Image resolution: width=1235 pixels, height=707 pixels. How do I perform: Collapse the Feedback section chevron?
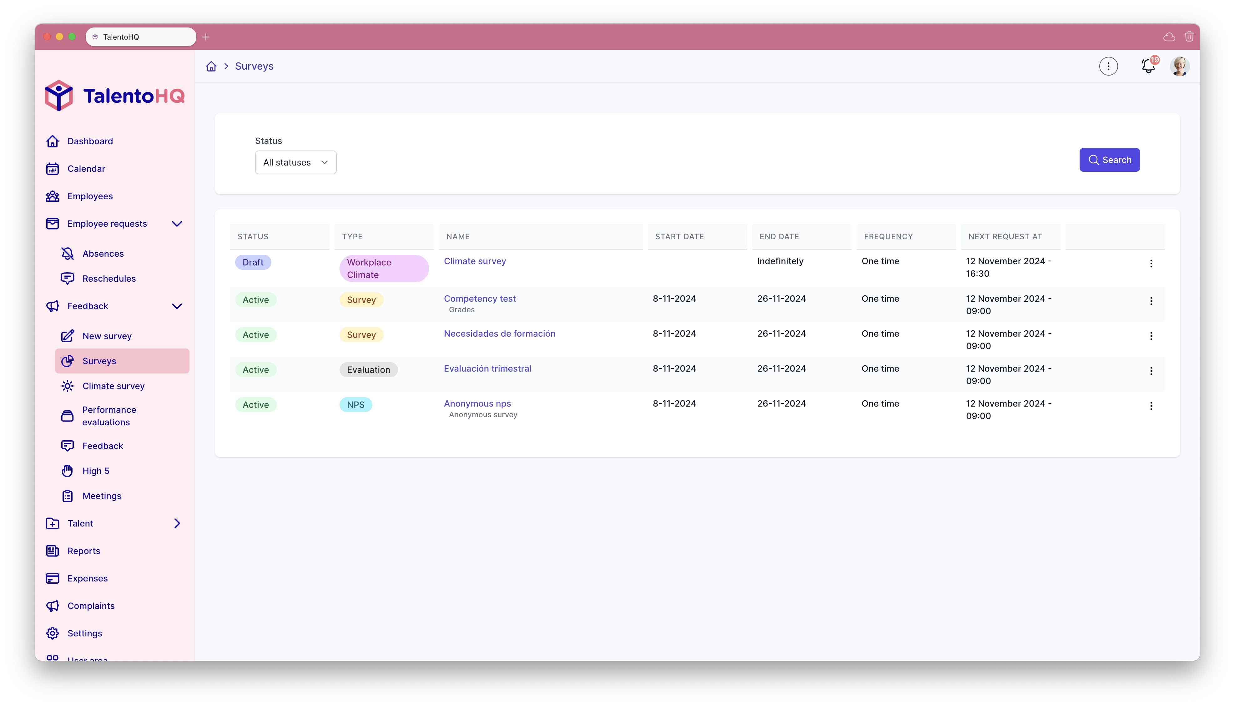(177, 306)
